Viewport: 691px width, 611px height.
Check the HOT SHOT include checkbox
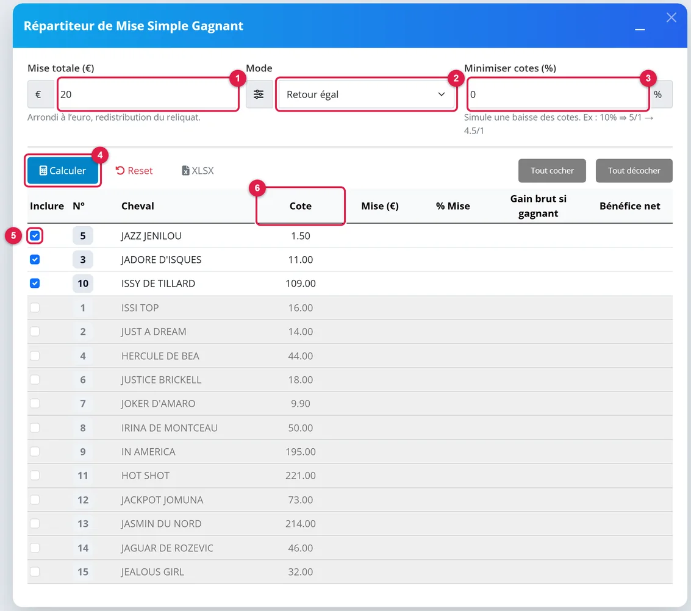click(x=35, y=475)
